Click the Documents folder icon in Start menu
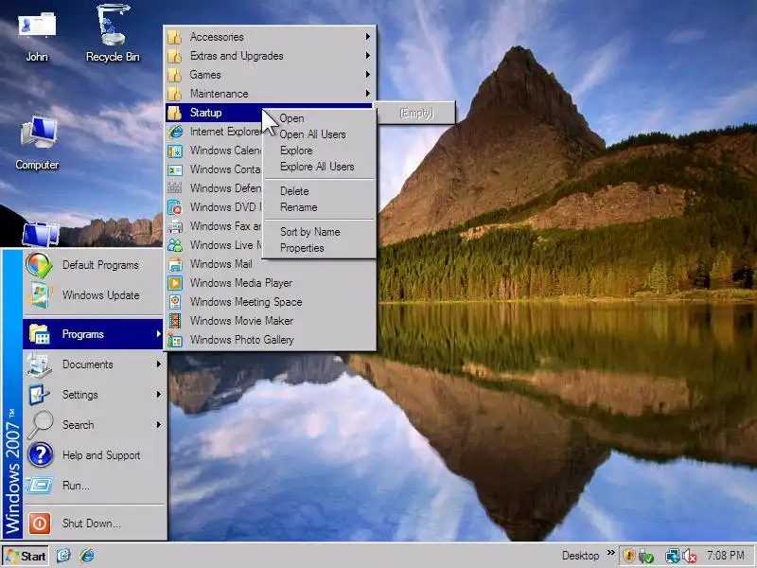This screenshot has height=568, width=757. [x=39, y=364]
